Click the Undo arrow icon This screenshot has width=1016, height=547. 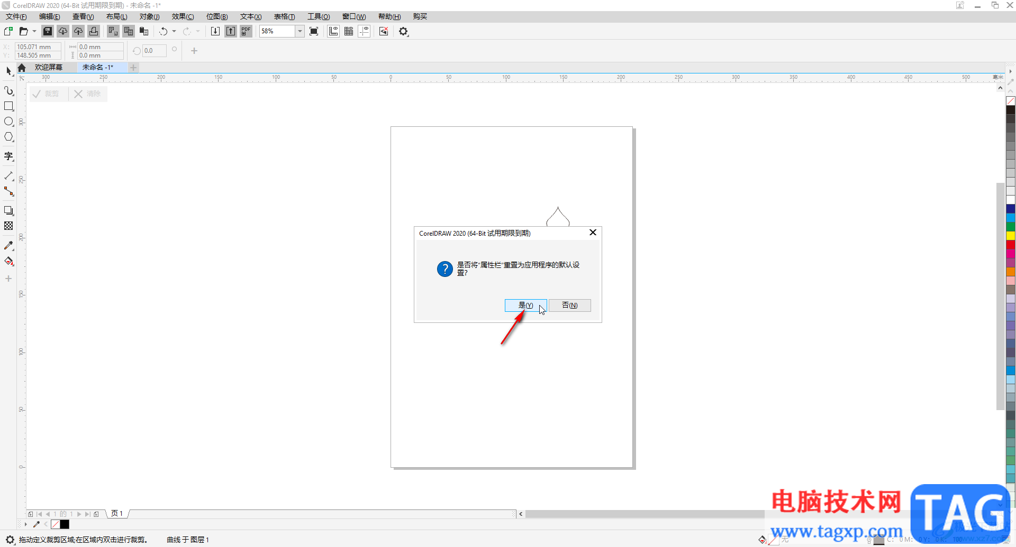(x=164, y=31)
